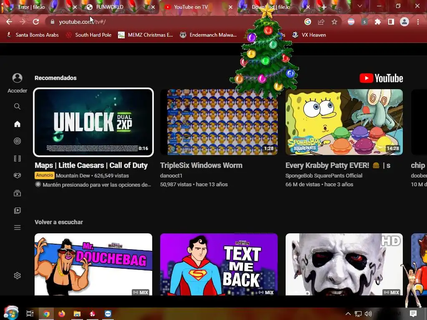Close the FUNWORLD tab
Viewport: 427px width, 320px height.
click(153, 7)
